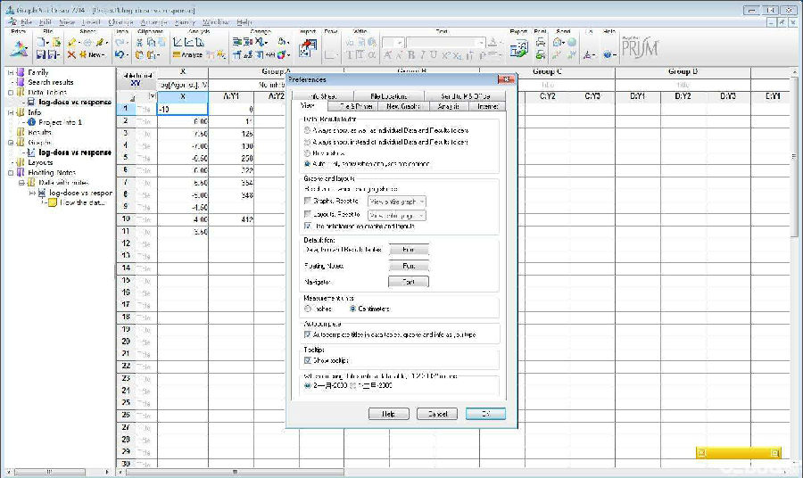Click the Cancel button in Preferences
Screen dimensions: 803x478
click(437, 414)
